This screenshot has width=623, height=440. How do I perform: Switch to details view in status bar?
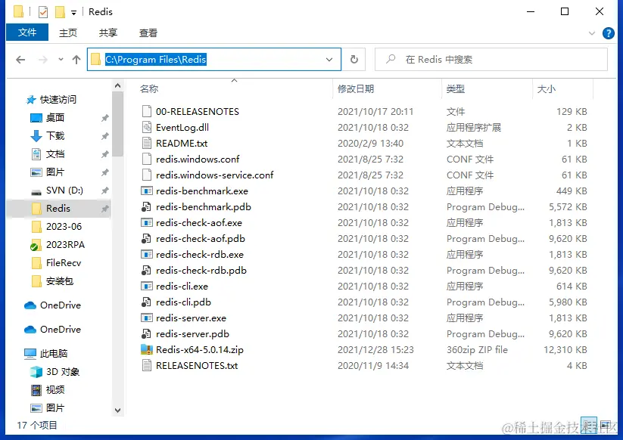[x=590, y=424]
